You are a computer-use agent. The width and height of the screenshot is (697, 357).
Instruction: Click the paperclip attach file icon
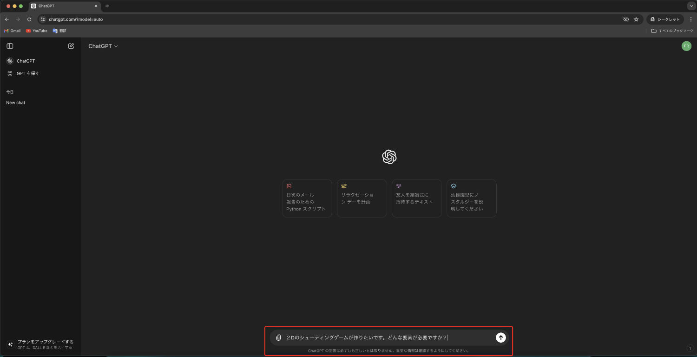coord(278,338)
